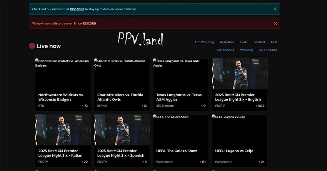Open Premier League Night Six English thumbnail
Viewport: 327px width, 171px height.
click(x=240, y=74)
